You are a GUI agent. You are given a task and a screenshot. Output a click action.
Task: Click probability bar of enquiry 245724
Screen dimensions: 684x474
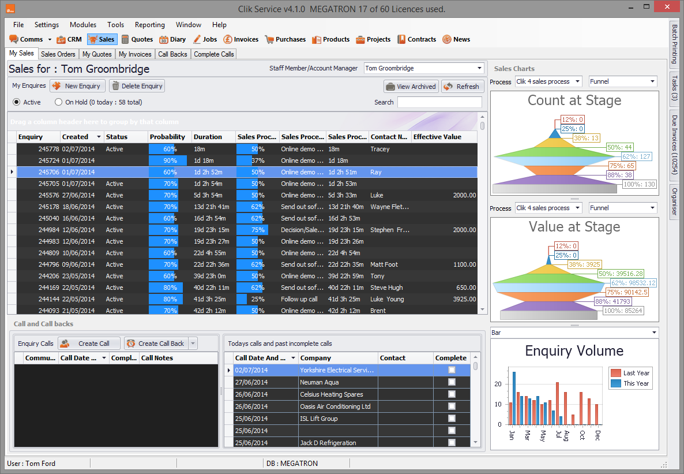click(168, 161)
